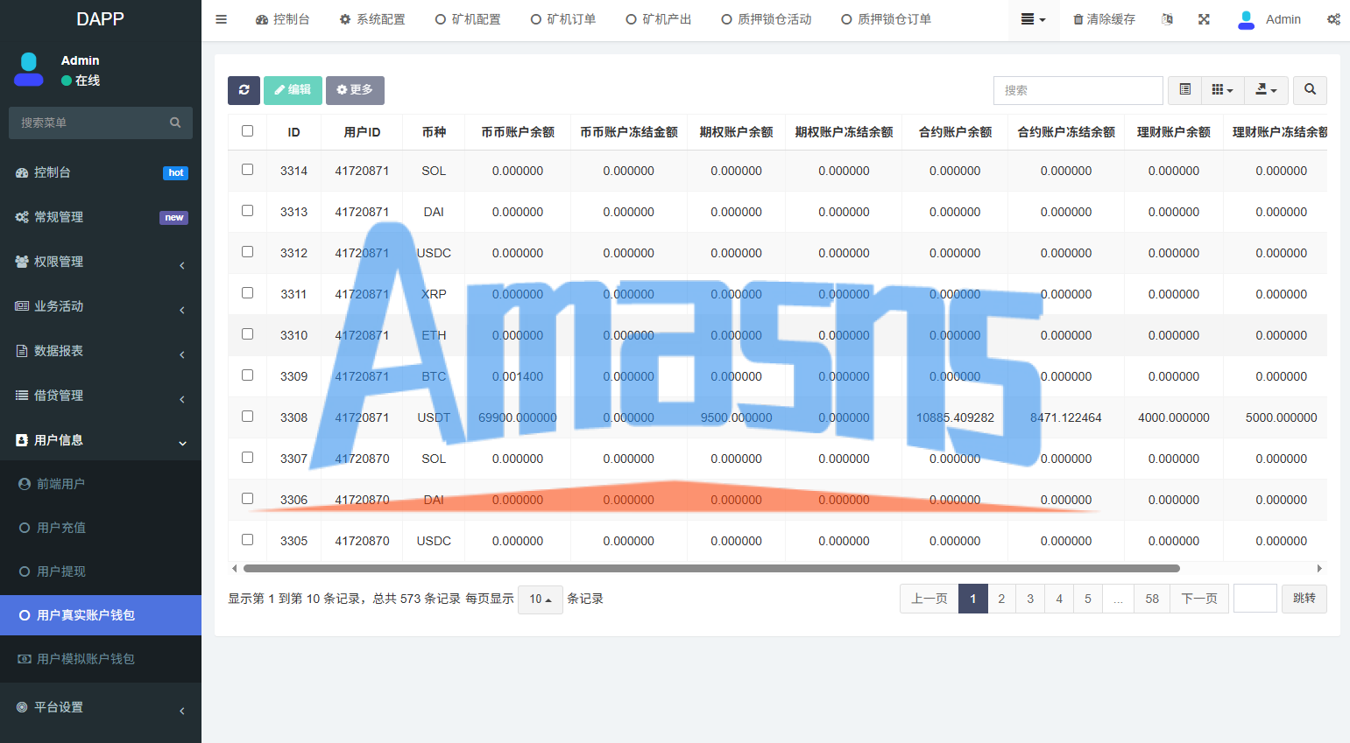The image size is (1350, 743).
Task: Open 用户模拟账户钱包 in the sidebar
Action: (101, 659)
